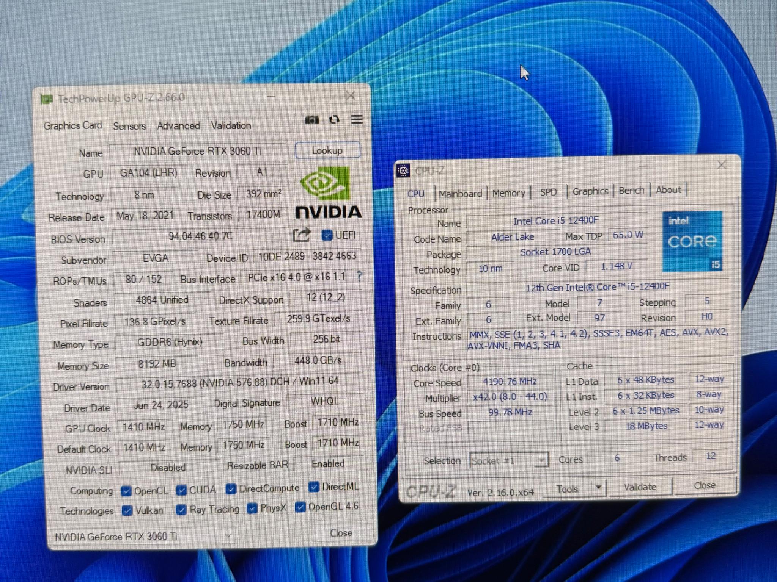The height and width of the screenshot is (582, 777).
Task: Click the Specification 12th Gen Intel Core text
Action: 598,287
